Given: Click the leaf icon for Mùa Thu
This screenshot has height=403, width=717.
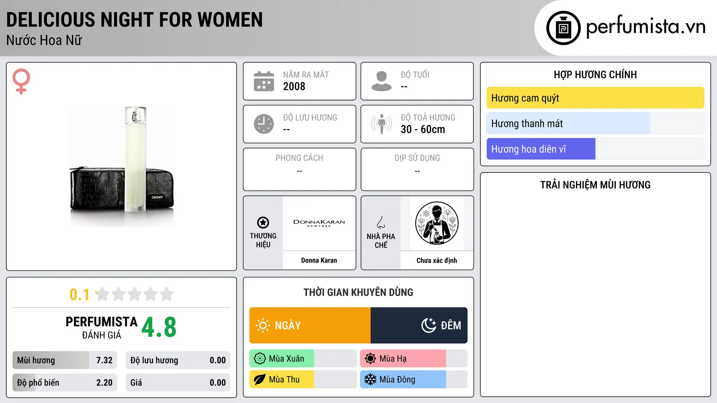Looking at the screenshot, I should (260, 380).
